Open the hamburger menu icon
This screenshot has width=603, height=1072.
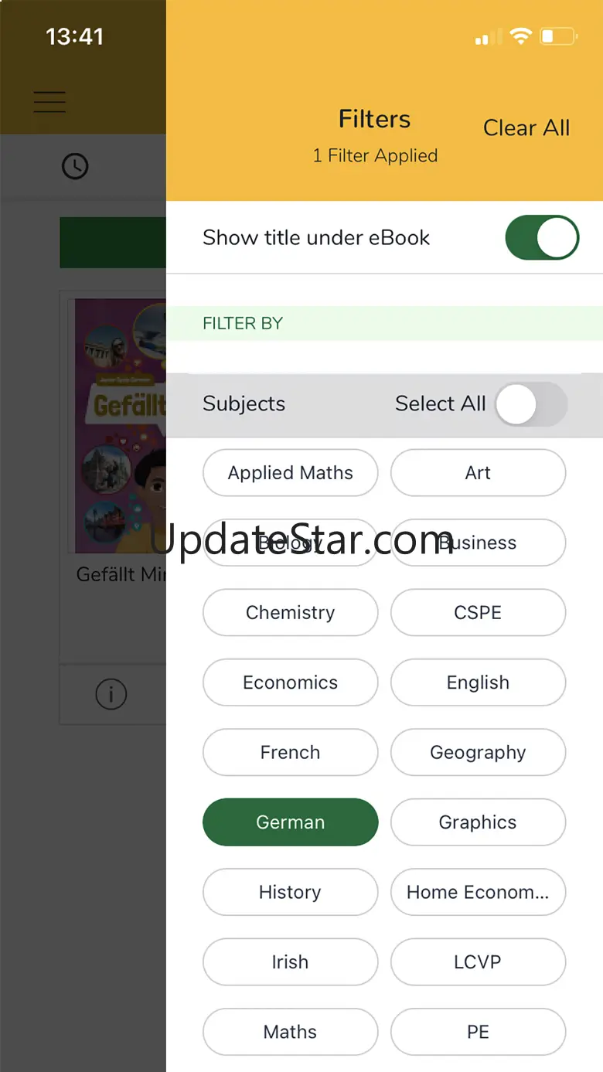49,102
